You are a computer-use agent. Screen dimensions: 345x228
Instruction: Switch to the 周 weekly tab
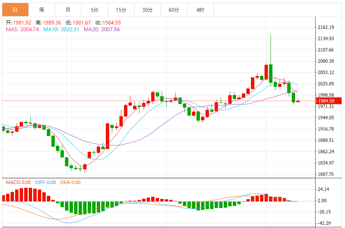point(42,10)
